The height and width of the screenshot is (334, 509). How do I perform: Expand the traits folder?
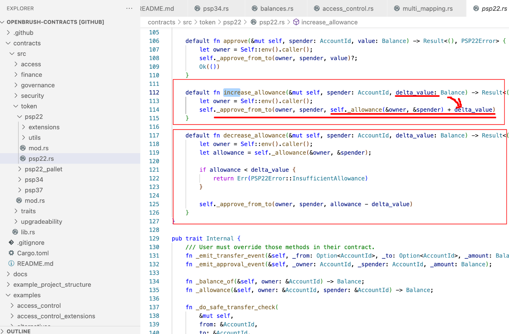coord(16,211)
